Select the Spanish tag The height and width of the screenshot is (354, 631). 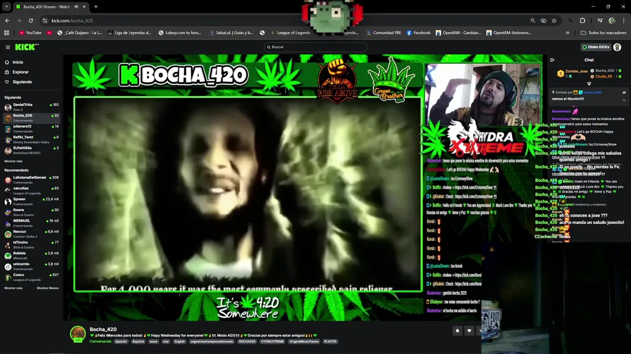click(x=121, y=341)
